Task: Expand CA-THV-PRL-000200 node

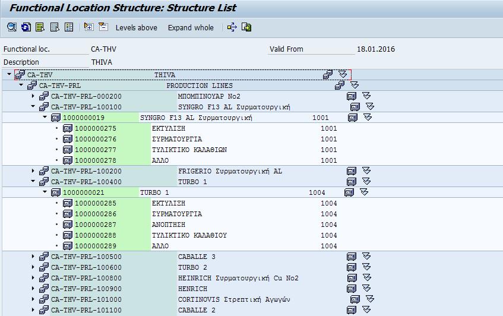Action: pyautogui.click(x=33, y=96)
